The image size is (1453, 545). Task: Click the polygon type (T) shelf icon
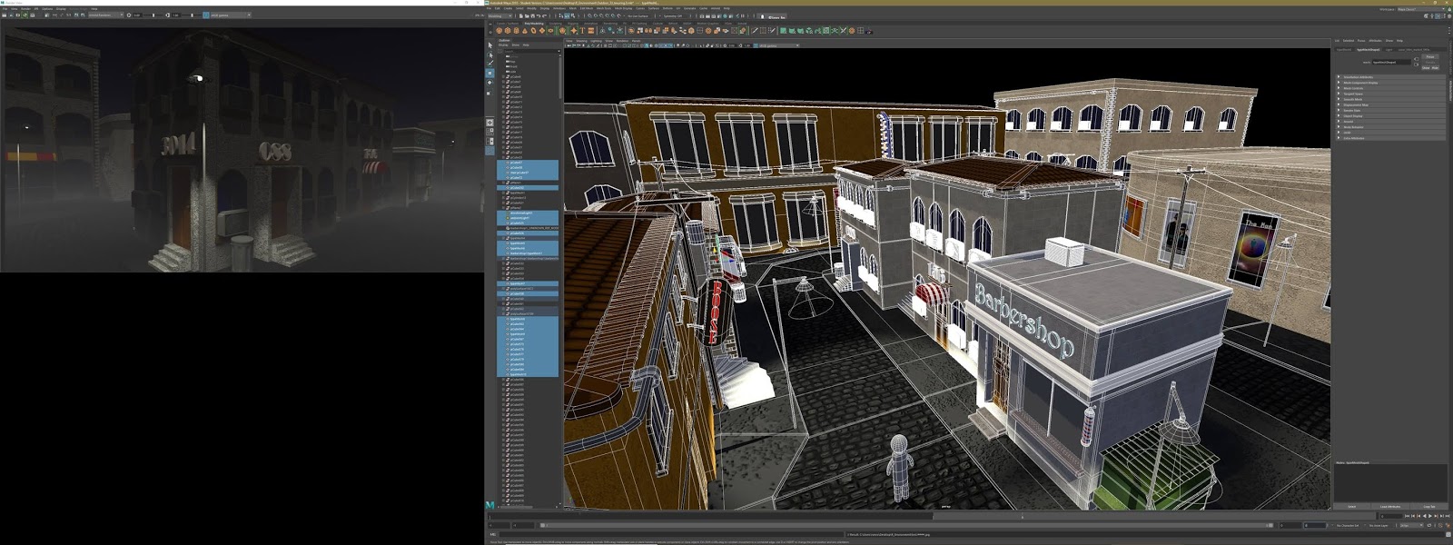tap(582, 31)
